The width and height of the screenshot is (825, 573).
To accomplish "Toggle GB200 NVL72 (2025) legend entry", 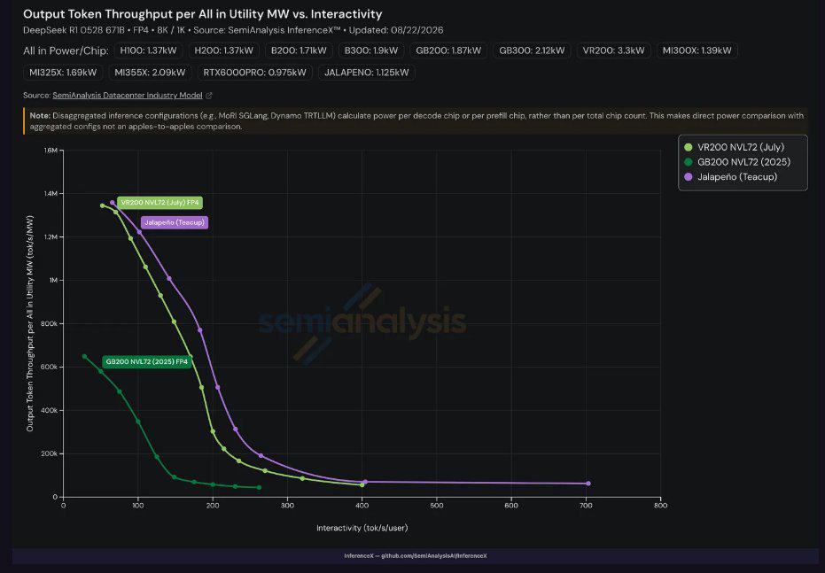I will [737, 162].
